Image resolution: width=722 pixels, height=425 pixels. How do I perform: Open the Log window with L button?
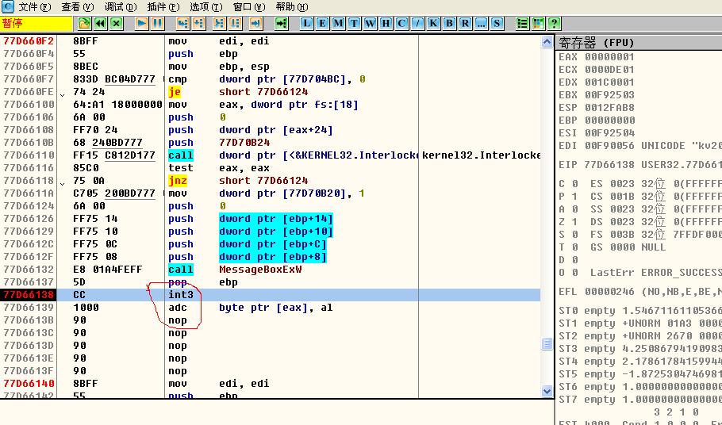[307, 24]
